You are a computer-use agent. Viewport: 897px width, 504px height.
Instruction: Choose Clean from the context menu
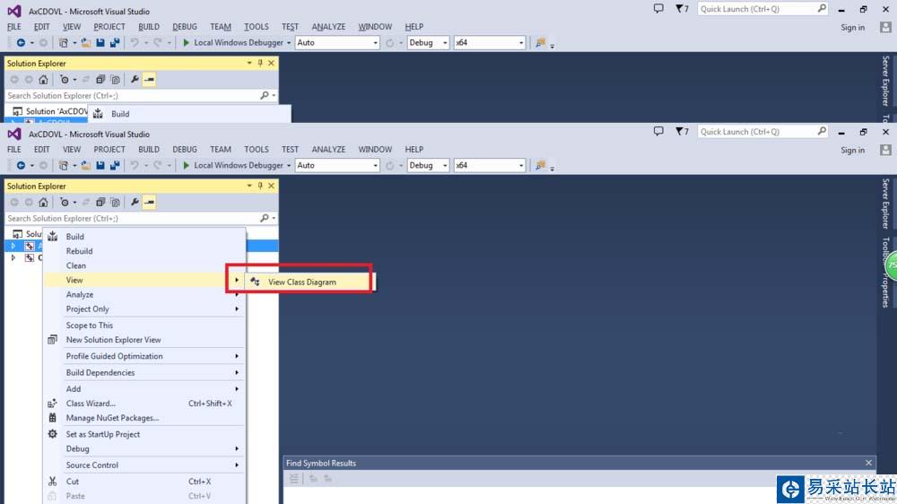click(144, 265)
